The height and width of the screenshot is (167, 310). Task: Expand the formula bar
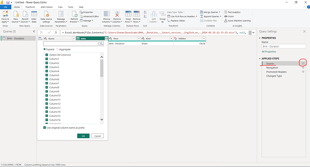253,33
